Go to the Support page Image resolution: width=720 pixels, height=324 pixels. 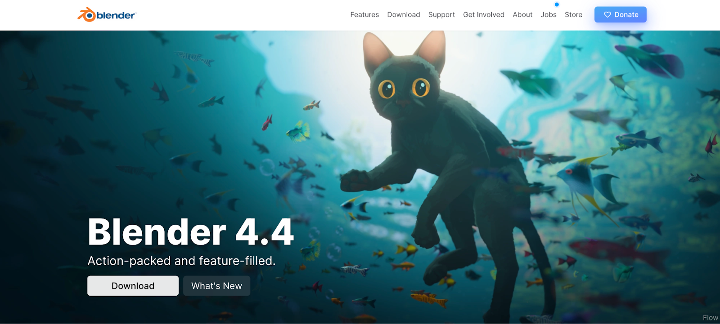(441, 15)
